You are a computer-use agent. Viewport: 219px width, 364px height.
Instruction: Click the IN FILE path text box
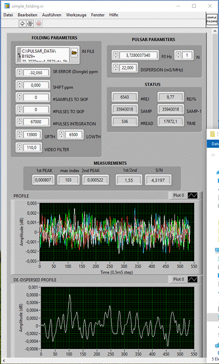click(45, 54)
